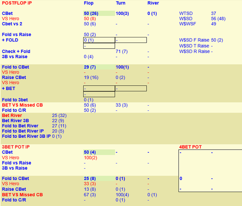
Task: Click the W$WSF value 49
Action: [213, 24]
